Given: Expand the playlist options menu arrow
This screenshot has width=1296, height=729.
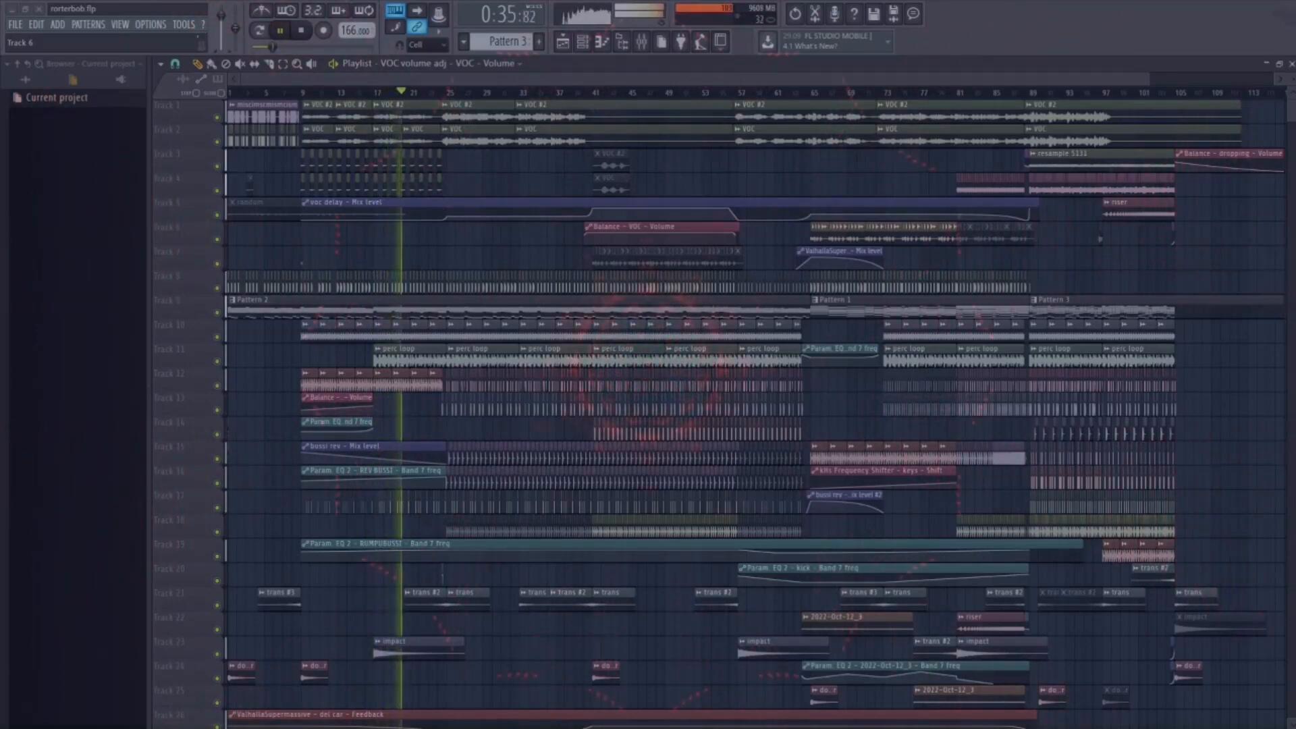Looking at the screenshot, I should 160,63.
